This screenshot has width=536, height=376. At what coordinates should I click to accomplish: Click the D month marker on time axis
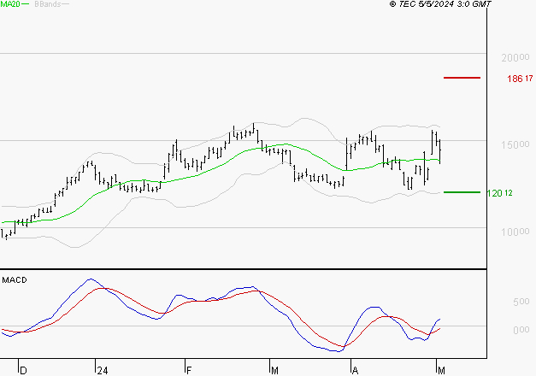click(x=23, y=371)
